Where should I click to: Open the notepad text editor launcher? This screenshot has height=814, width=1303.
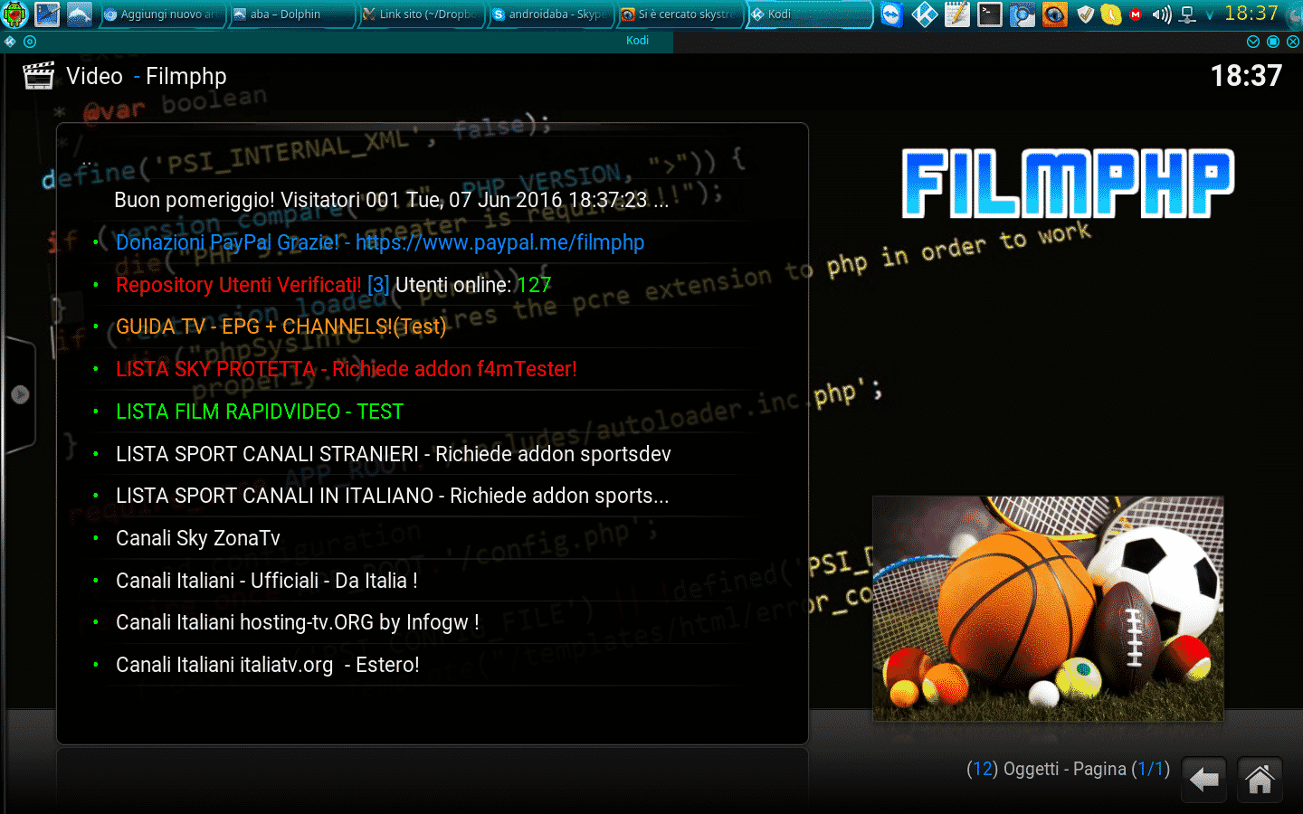click(x=957, y=14)
